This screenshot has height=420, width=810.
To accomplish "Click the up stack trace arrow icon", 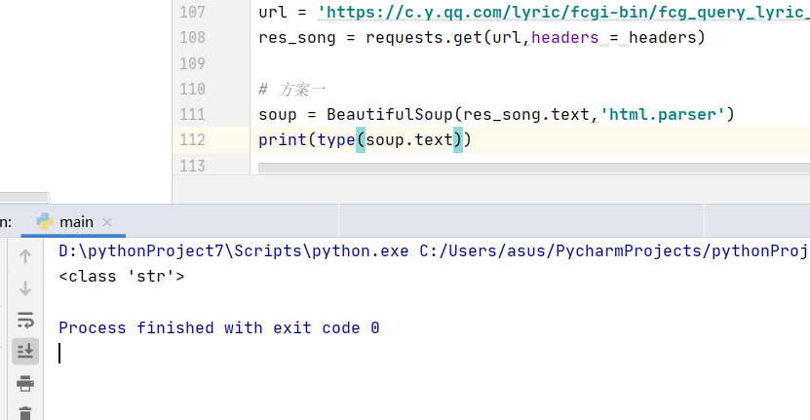I will (24, 256).
